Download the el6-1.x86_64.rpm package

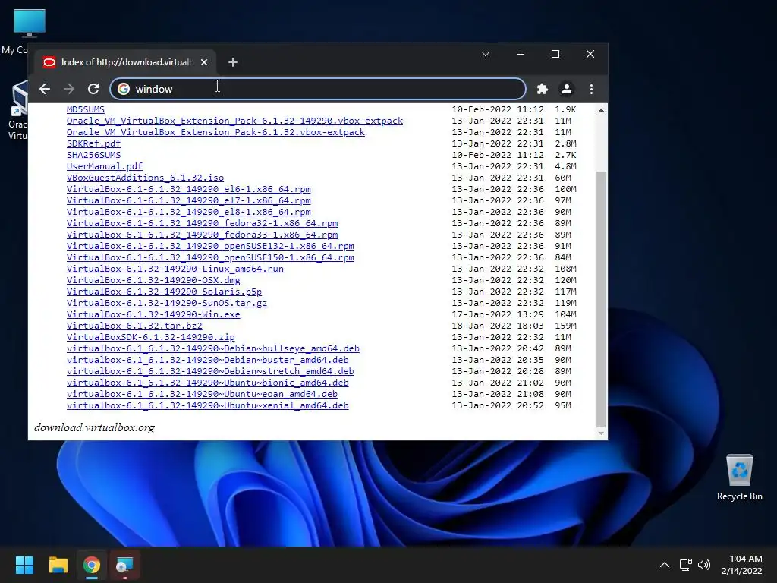(189, 189)
